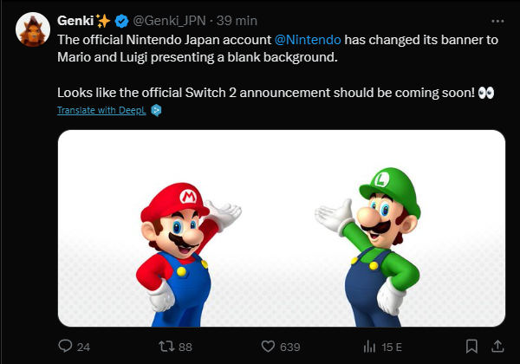Image resolution: width=520 pixels, height=364 pixels.
Task: Click the share post icon
Action: tap(496, 346)
